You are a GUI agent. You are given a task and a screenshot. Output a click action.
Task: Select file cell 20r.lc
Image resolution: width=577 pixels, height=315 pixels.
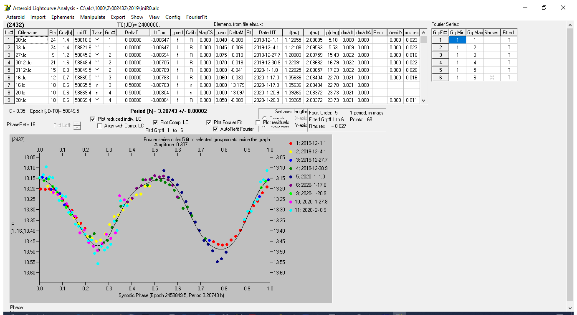point(30,100)
